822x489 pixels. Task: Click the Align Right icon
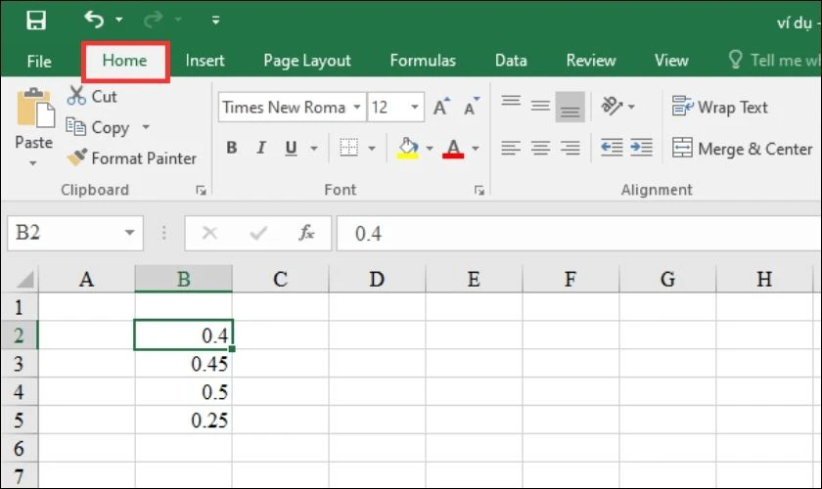[571, 149]
